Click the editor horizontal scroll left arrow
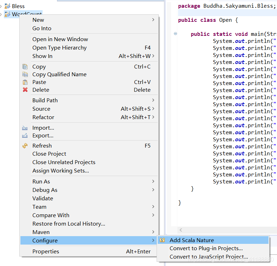 click(x=181, y=230)
